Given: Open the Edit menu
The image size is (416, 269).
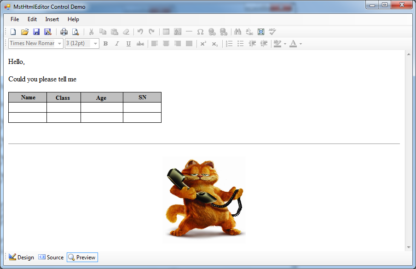Looking at the screenshot, I should tap(32, 19).
